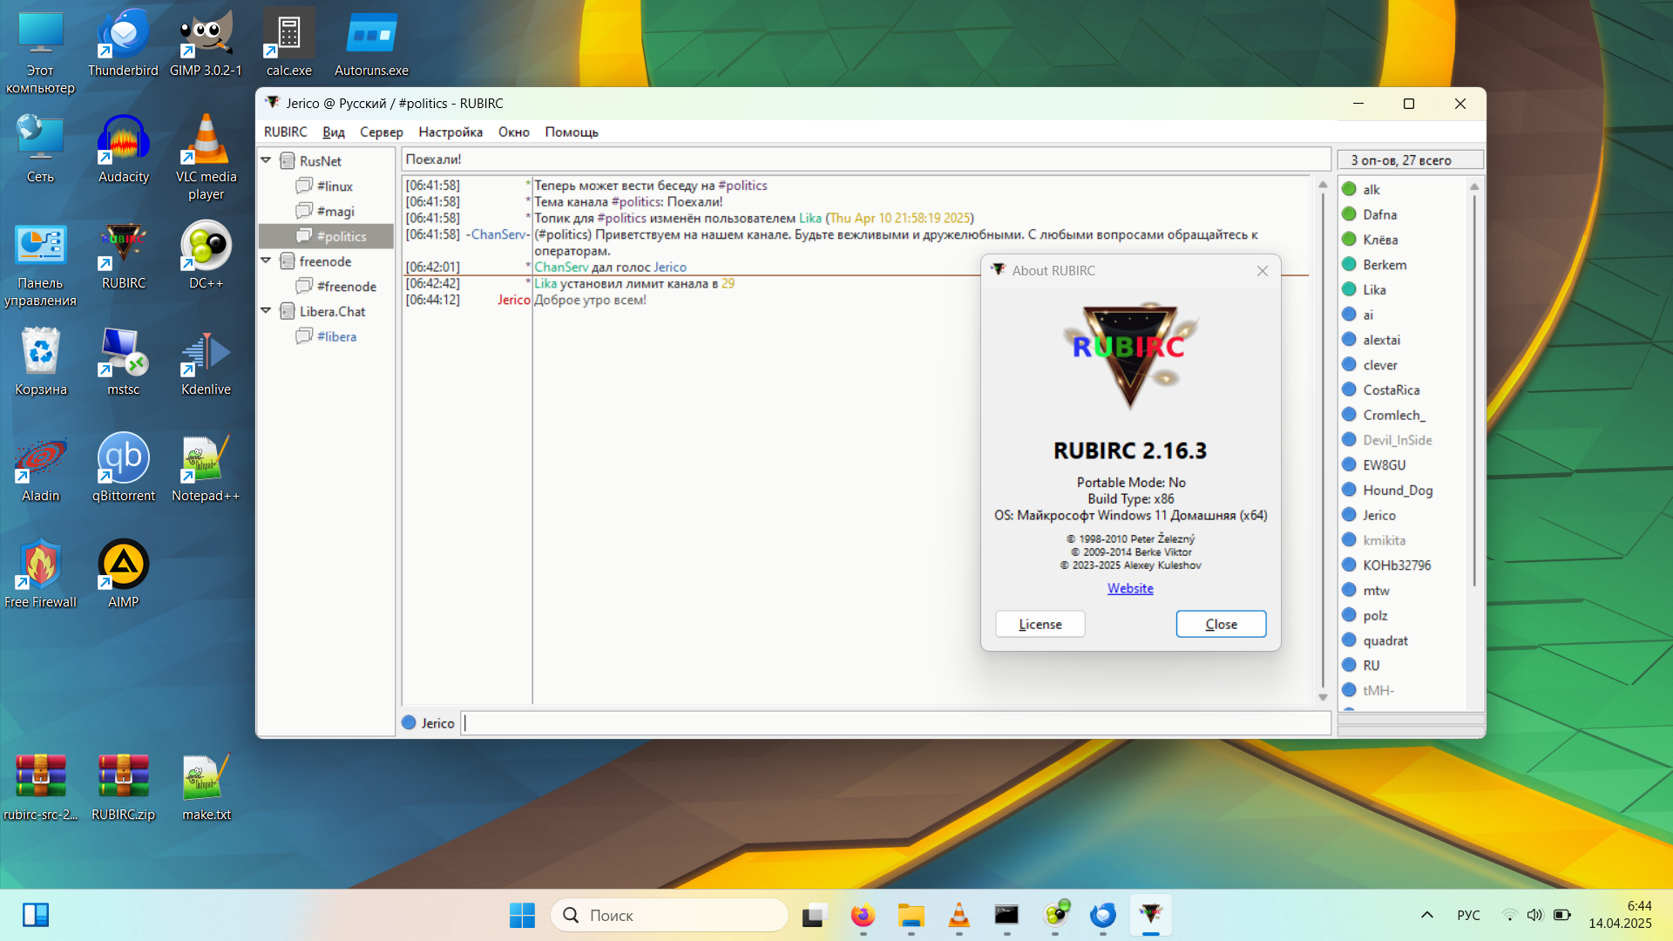Screen dimensions: 1673x941
Task: Open the Окно menu
Action: pos(513,132)
